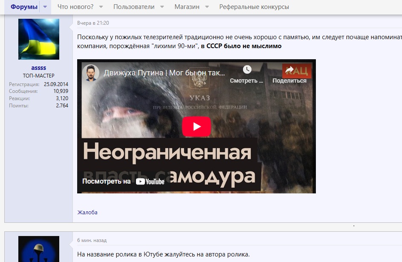Open the video channel avatar
The width and height of the screenshot is (402, 262).
(91, 73)
